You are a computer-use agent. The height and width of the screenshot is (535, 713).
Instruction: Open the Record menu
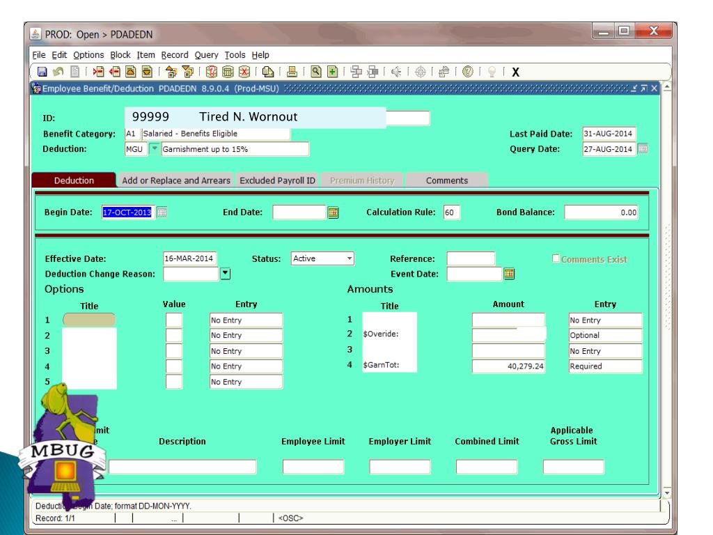point(175,55)
